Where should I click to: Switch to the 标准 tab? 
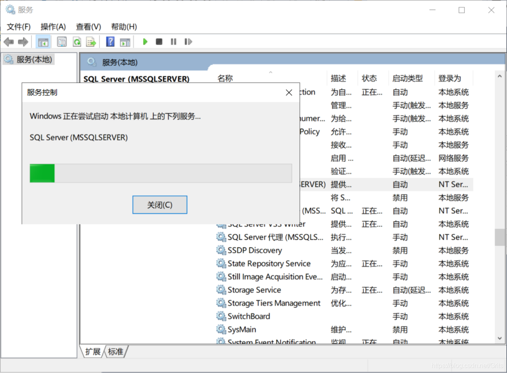pos(116,352)
